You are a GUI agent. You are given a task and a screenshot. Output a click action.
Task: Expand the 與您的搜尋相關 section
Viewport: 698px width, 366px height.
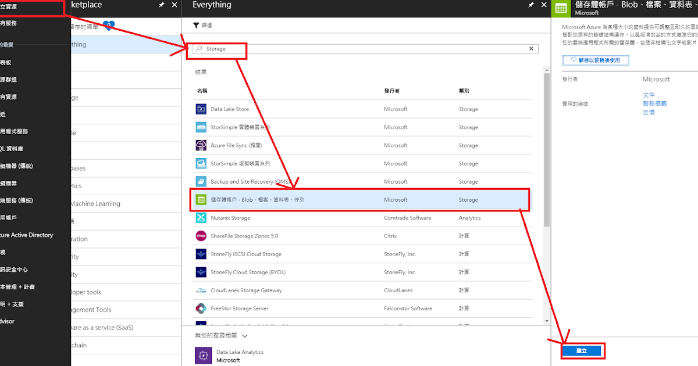click(x=244, y=335)
